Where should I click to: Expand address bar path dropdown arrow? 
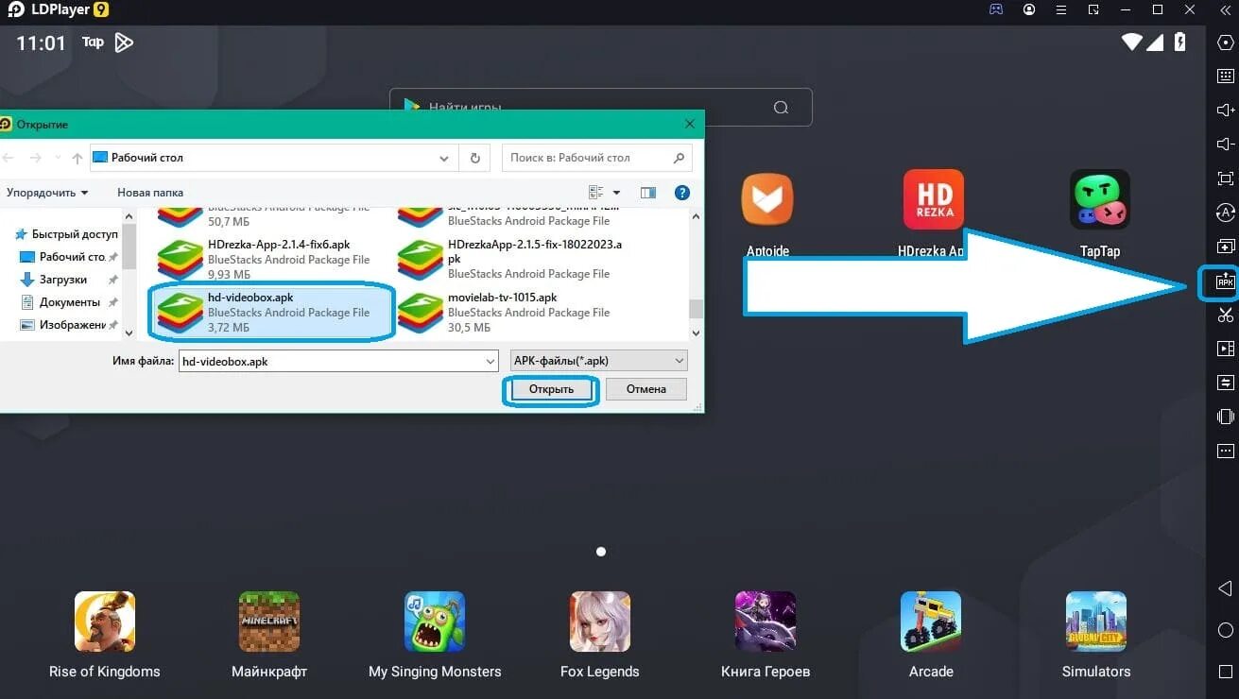[x=444, y=158]
